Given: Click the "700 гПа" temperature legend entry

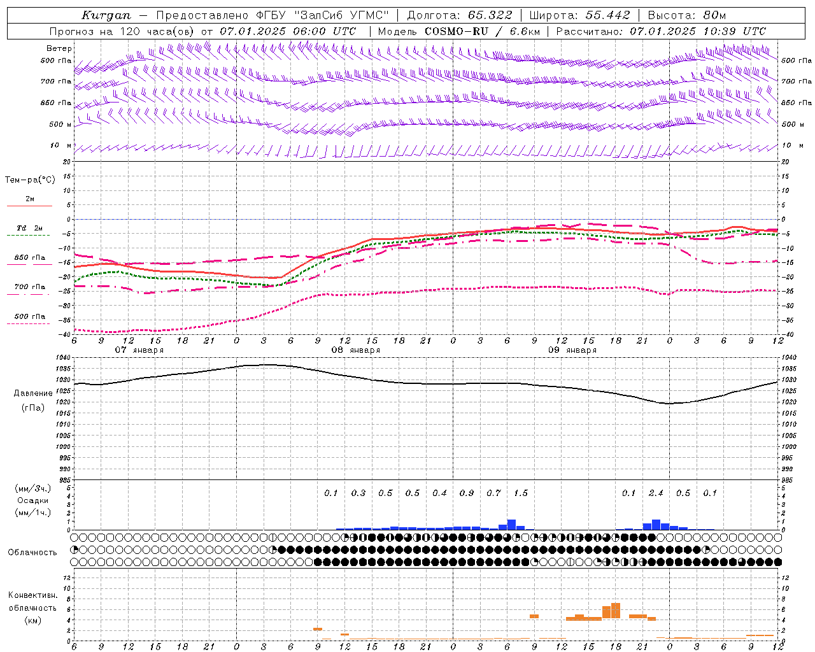Looking at the screenshot, I should (x=30, y=287).
